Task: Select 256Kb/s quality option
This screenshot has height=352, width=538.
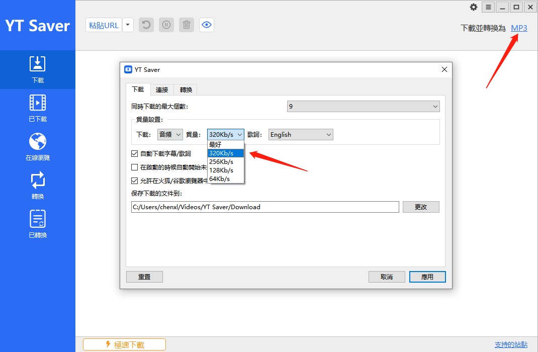Action: point(225,161)
